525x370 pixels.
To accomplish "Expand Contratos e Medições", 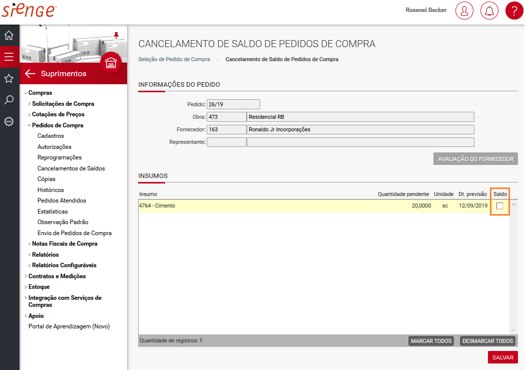I will tap(26, 276).
